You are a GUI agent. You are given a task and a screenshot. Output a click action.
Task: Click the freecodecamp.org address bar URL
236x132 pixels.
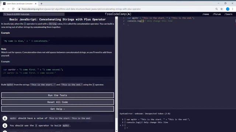pyautogui.click(x=81, y=9)
